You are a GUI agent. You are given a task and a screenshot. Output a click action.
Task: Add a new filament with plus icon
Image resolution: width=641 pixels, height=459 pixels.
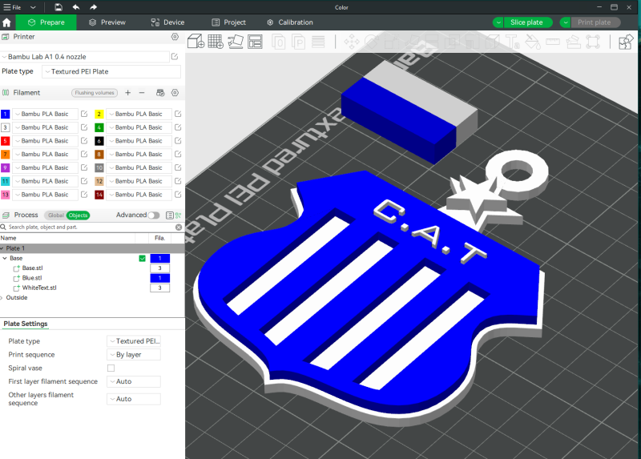click(x=128, y=93)
